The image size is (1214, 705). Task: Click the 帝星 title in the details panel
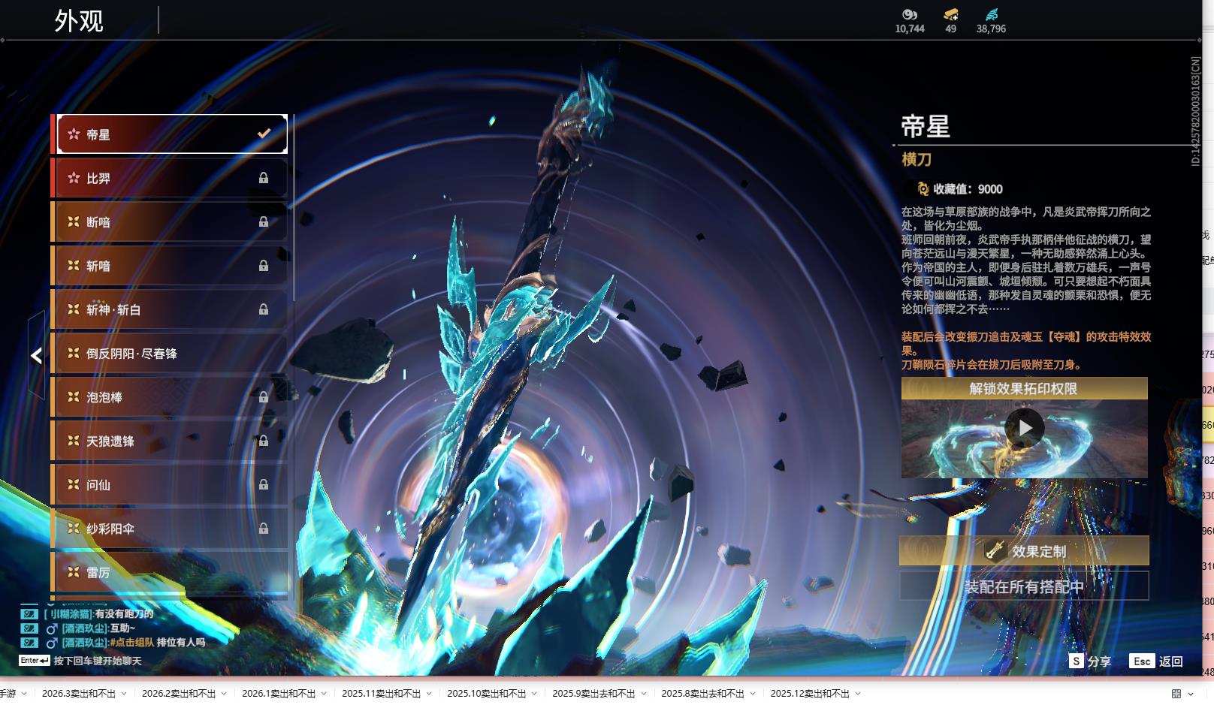(x=926, y=126)
